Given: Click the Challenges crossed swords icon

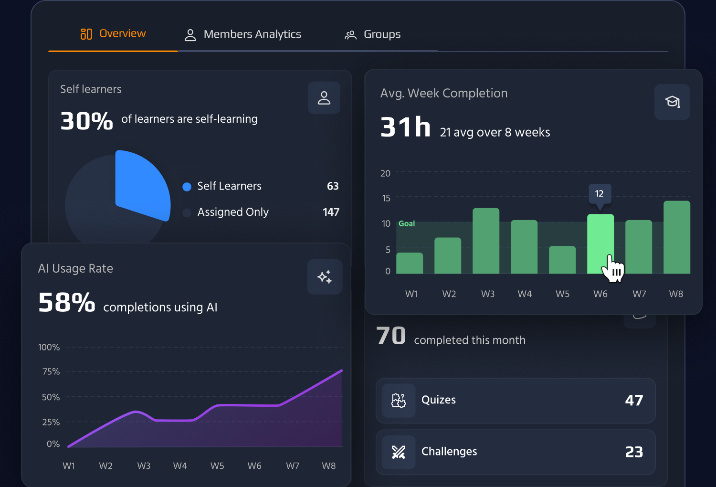Looking at the screenshot, I should tap(399, 452).
